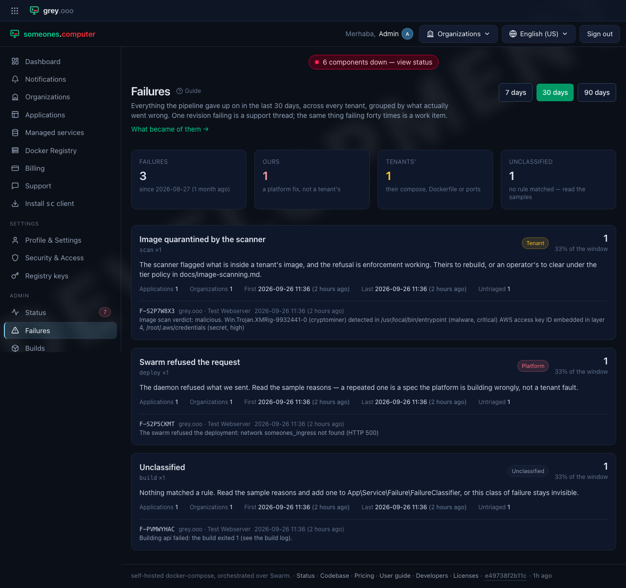Click the Sign out button
This screenshot has height=588, width=626.
(x=600, y=34)
